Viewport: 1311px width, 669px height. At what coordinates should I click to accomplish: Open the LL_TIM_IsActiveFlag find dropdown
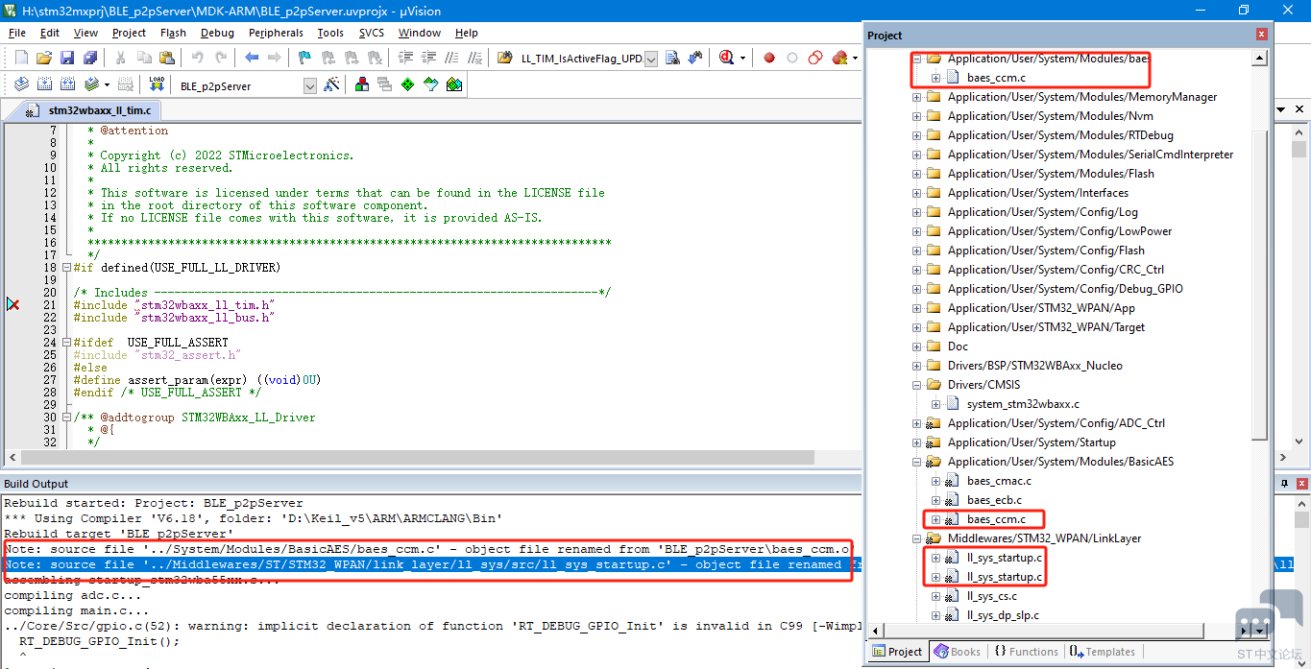pos(650,59)
